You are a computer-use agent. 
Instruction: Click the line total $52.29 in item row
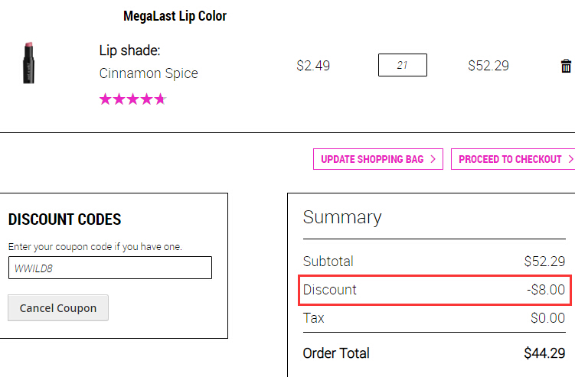click(488, 66)
